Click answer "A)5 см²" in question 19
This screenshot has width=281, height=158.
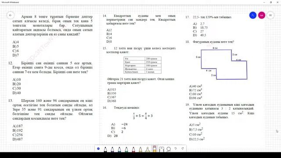[x=195, y=125]
